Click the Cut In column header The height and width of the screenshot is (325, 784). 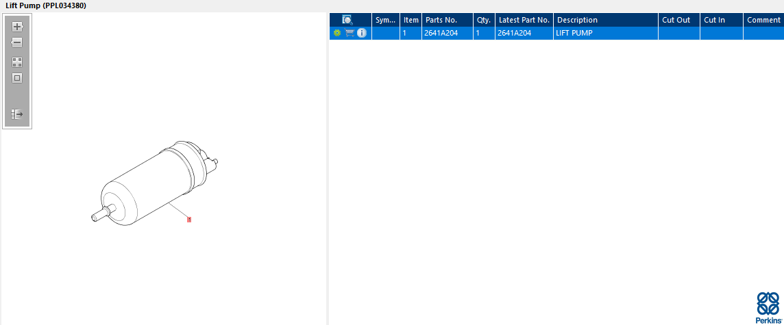[722, 20]
